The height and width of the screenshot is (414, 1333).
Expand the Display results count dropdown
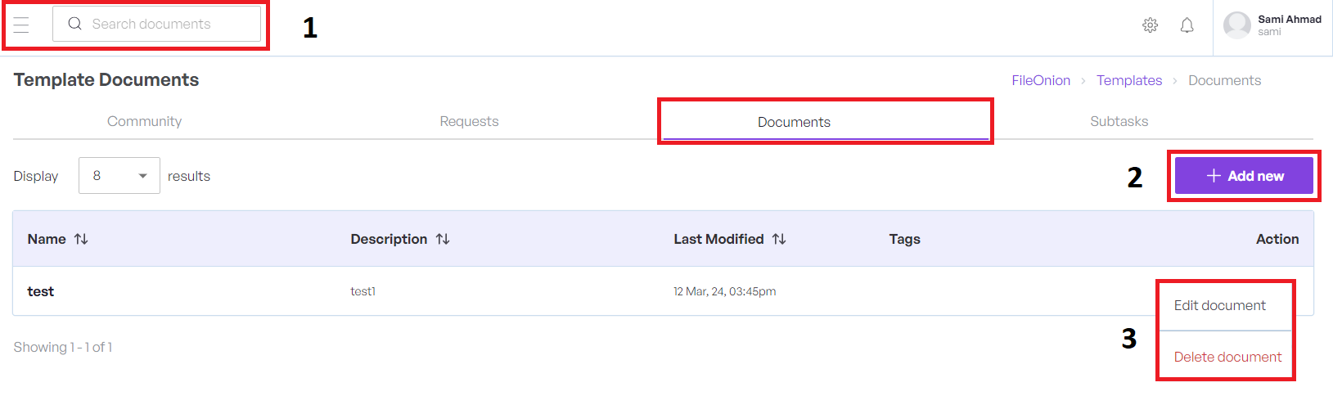point(119,176)
